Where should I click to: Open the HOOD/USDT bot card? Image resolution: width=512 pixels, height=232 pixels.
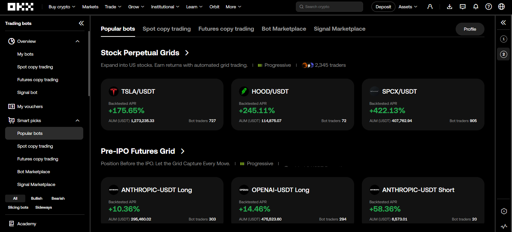(x=293, y=104)
